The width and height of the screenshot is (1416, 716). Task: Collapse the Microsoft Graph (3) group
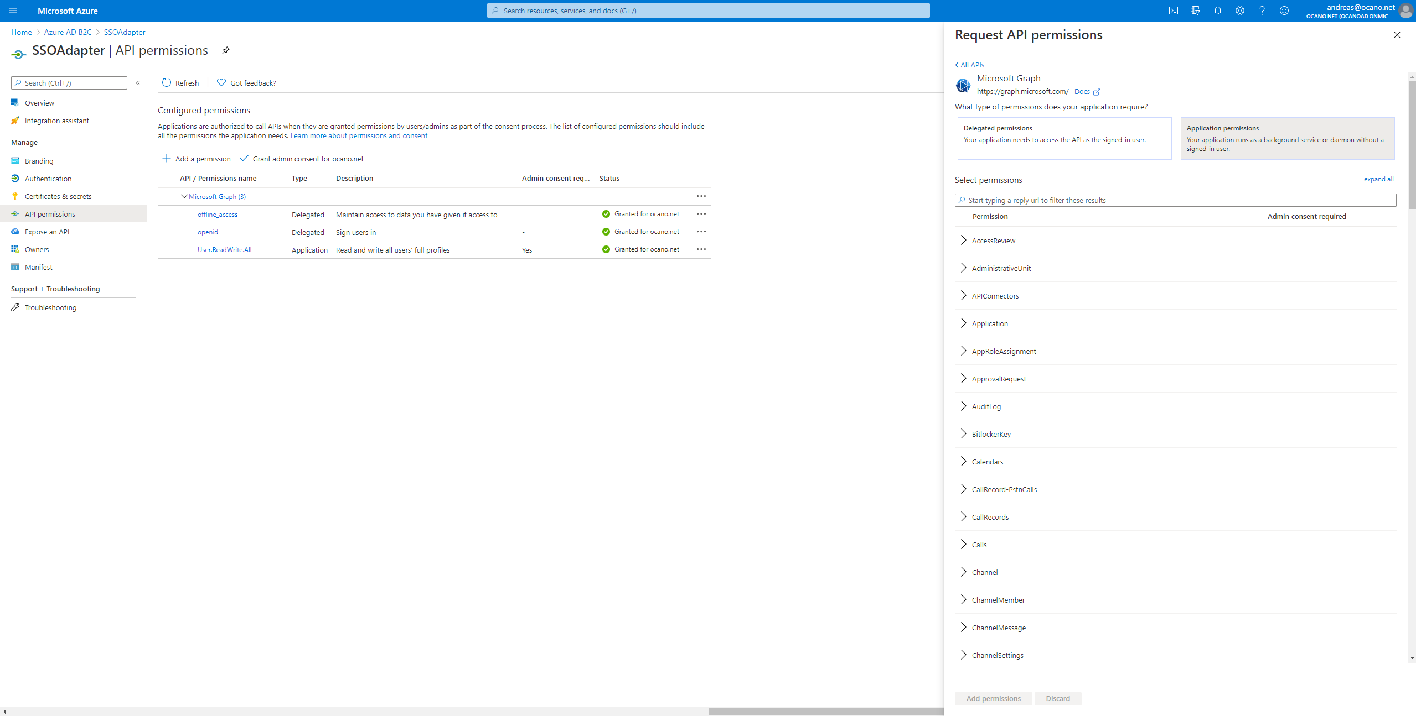[184, 196]
